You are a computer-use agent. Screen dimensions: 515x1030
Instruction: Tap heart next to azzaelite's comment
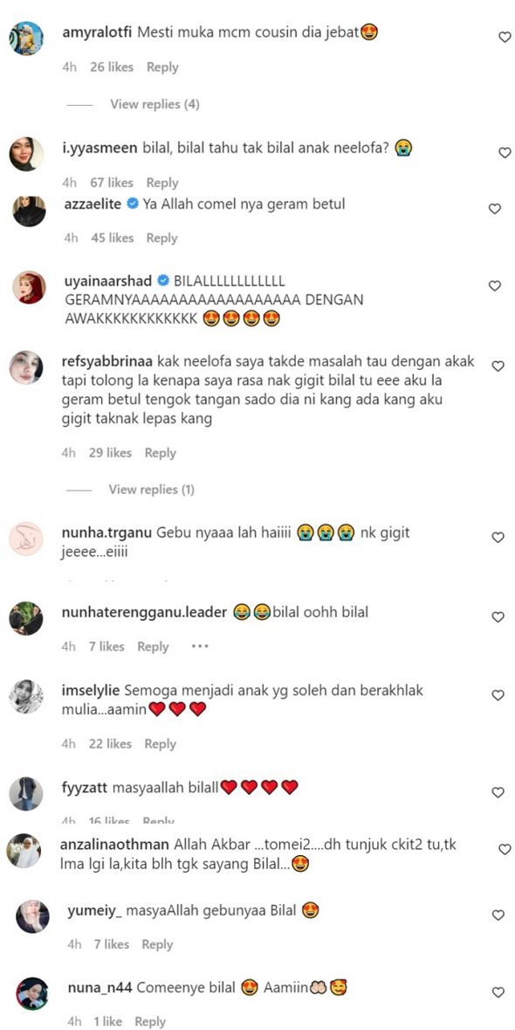[x=495, y=209]
